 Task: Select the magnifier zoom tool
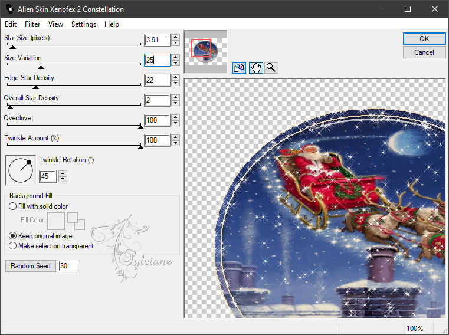point(271,68)
